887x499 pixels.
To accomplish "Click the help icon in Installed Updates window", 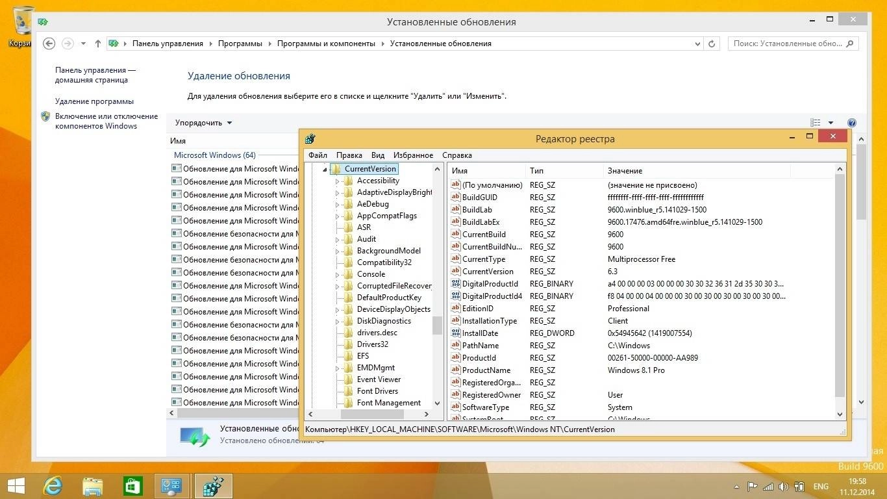I will click(x=852, y=123).
